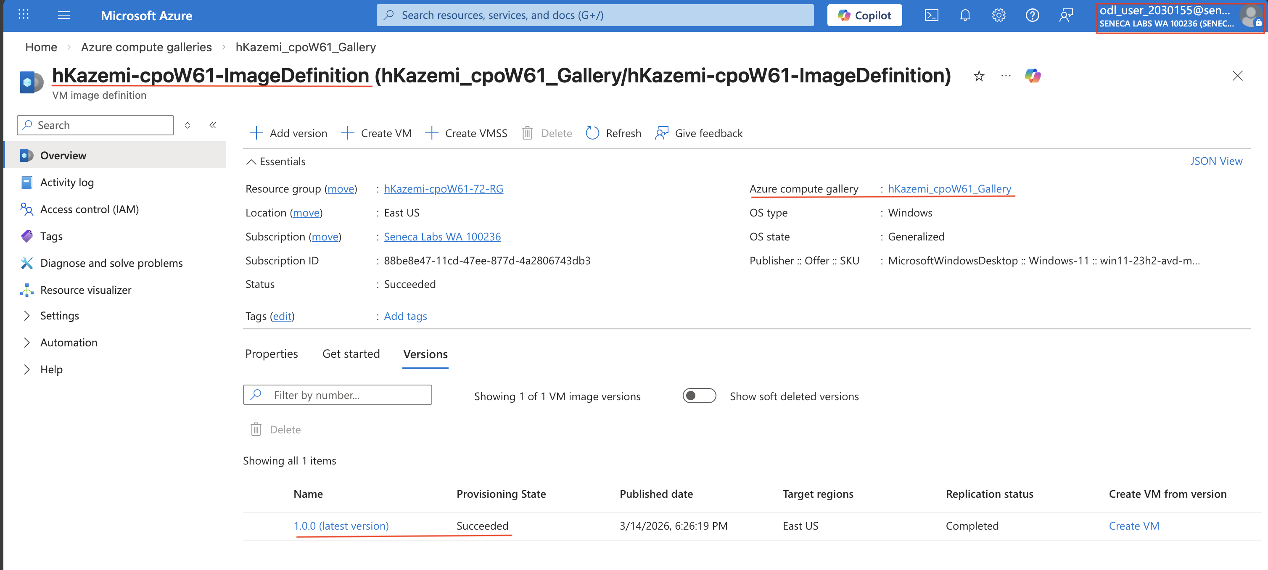The height and width of the screenshot is (570, 1268).
Task: Click Create VM in the toolbar
Action: pyautogui.click(x=376, y=133)
